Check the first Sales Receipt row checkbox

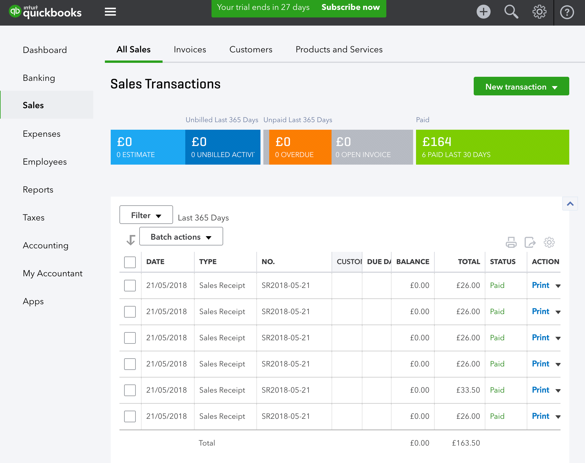coord(130,286)
